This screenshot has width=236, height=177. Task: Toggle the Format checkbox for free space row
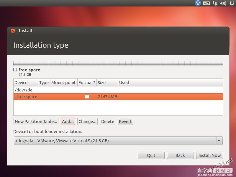(x=87, y=97)
